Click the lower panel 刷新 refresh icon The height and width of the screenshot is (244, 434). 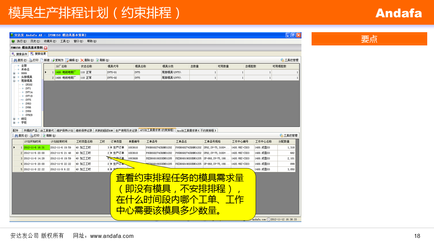pos(44,136)
